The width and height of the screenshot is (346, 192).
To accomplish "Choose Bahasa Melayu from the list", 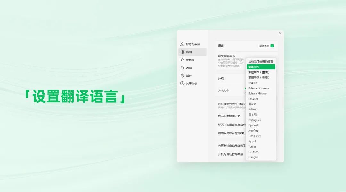I will point(260,93).
